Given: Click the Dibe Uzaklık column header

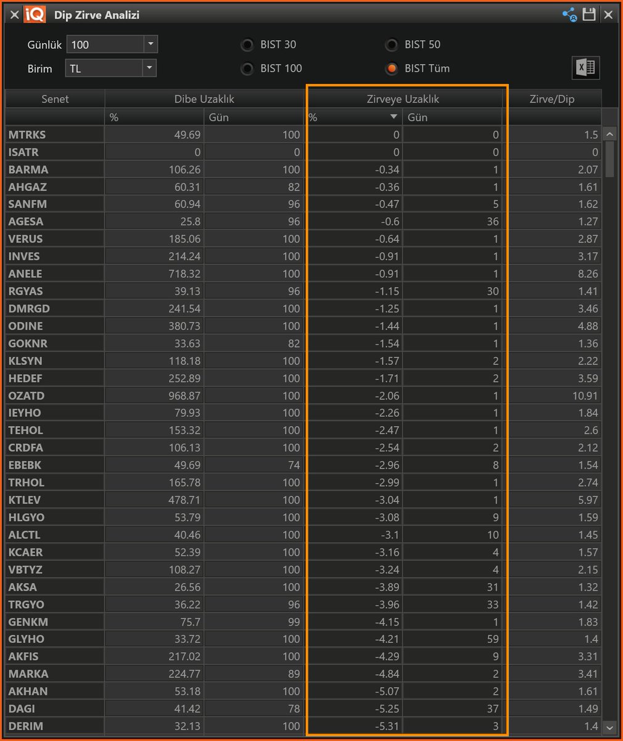Looking at the screenshot, I should [x=205, y=99].
